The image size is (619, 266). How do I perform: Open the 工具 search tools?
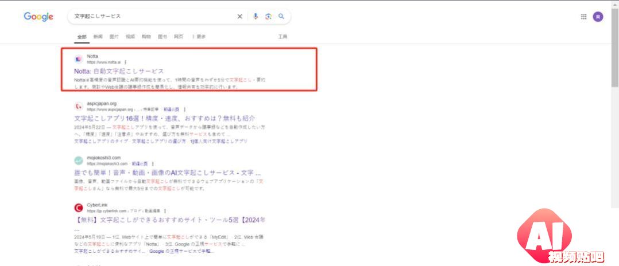pyautogui.click(x=283, y=37)
